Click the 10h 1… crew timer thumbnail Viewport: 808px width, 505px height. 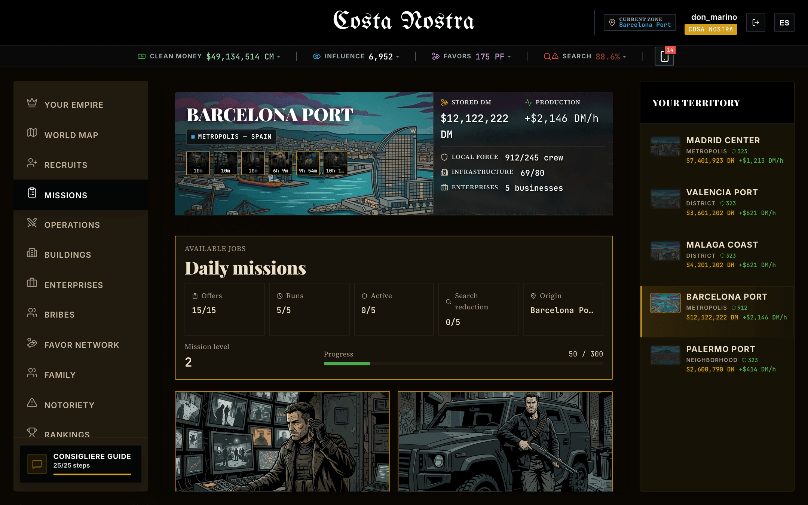click(x=336, y=163)
